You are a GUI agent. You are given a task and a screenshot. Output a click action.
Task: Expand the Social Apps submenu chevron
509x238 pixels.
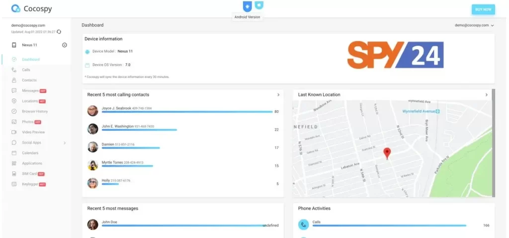tap(65, 143)
